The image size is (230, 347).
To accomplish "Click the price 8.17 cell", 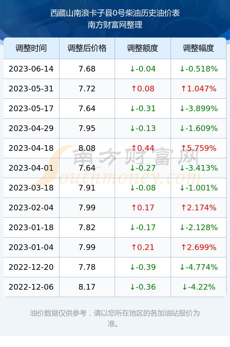I will coord(87,287).
